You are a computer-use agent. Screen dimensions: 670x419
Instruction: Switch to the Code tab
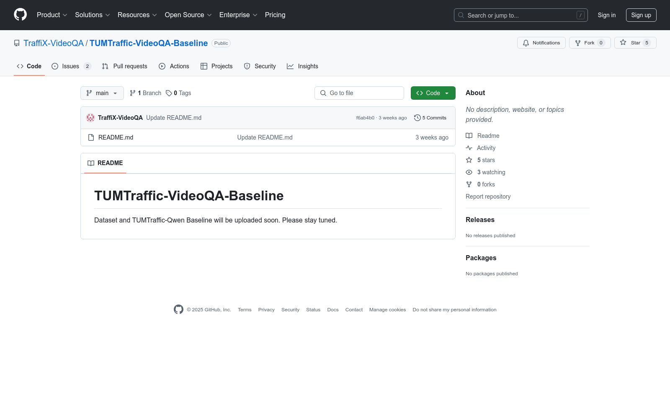click(x=29, y=66)
